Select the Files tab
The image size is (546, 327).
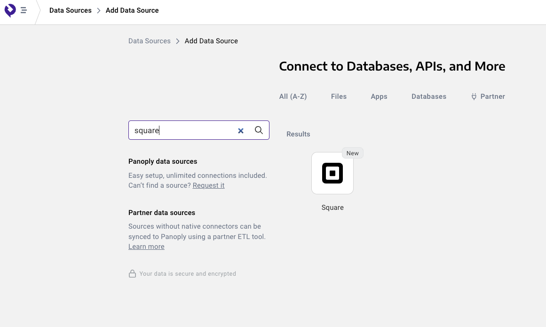coord(339,96)
